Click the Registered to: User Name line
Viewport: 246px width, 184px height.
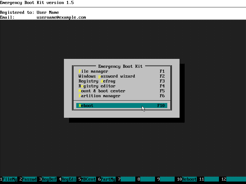[30, 12]
